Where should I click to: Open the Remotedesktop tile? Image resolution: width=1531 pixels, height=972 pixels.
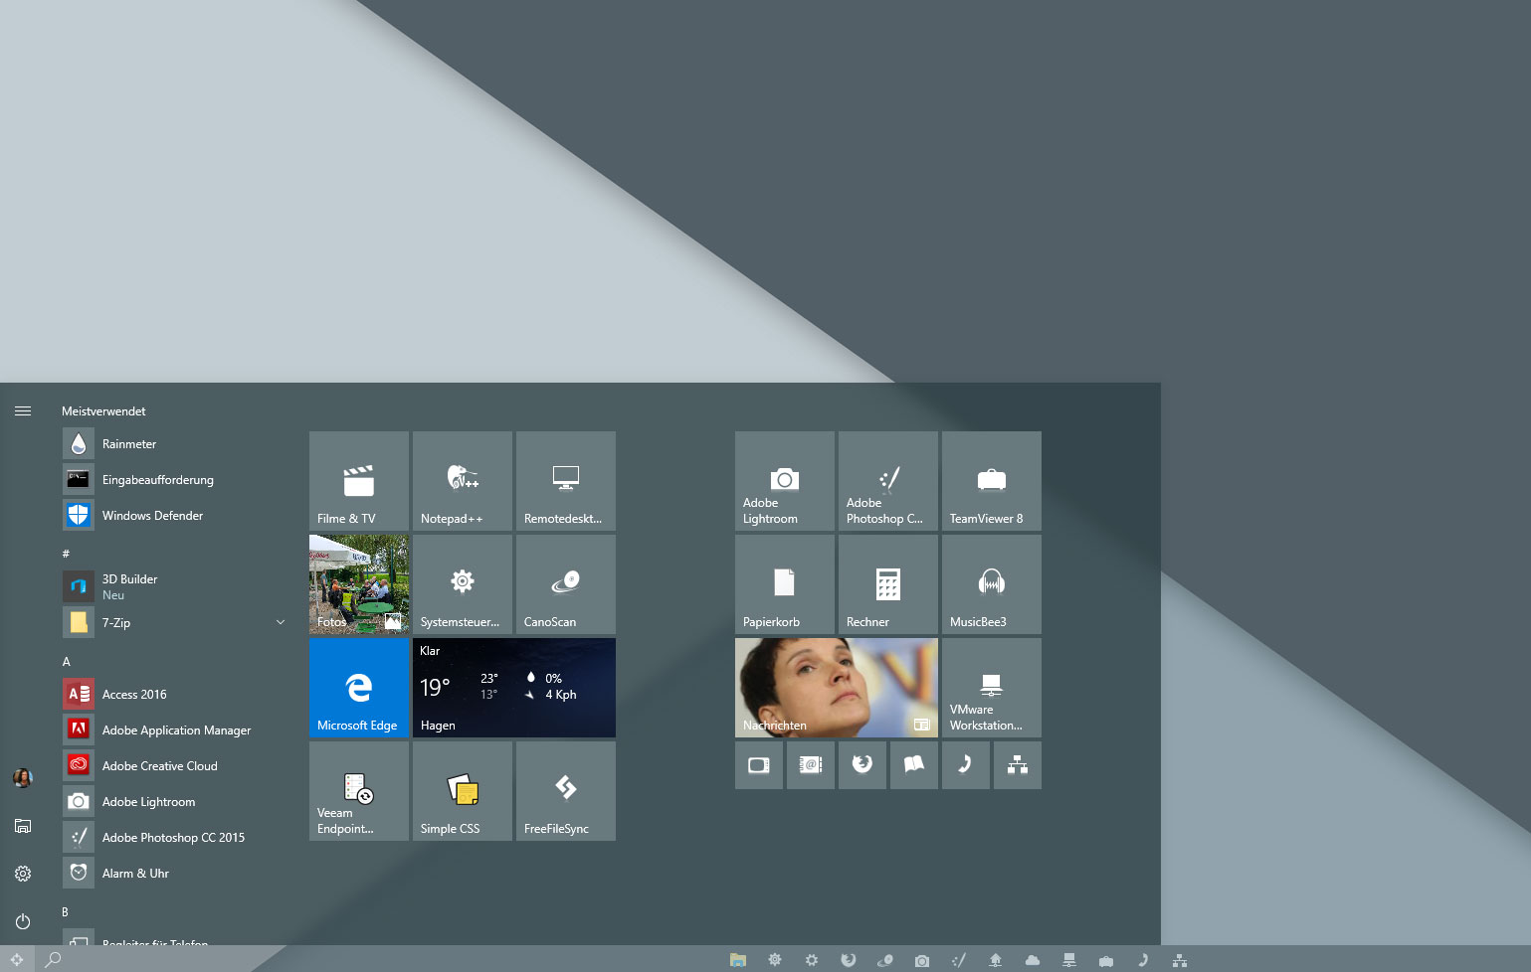point(566,481)
